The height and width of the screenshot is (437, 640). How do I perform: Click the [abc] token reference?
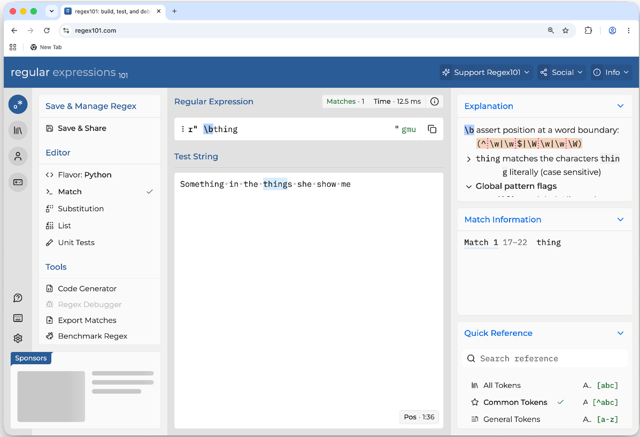pyautogui.click(x=607, y=385)
